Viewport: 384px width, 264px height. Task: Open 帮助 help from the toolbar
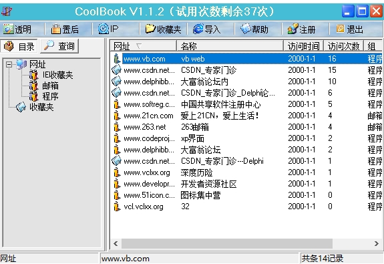click(x=254, y=29)
